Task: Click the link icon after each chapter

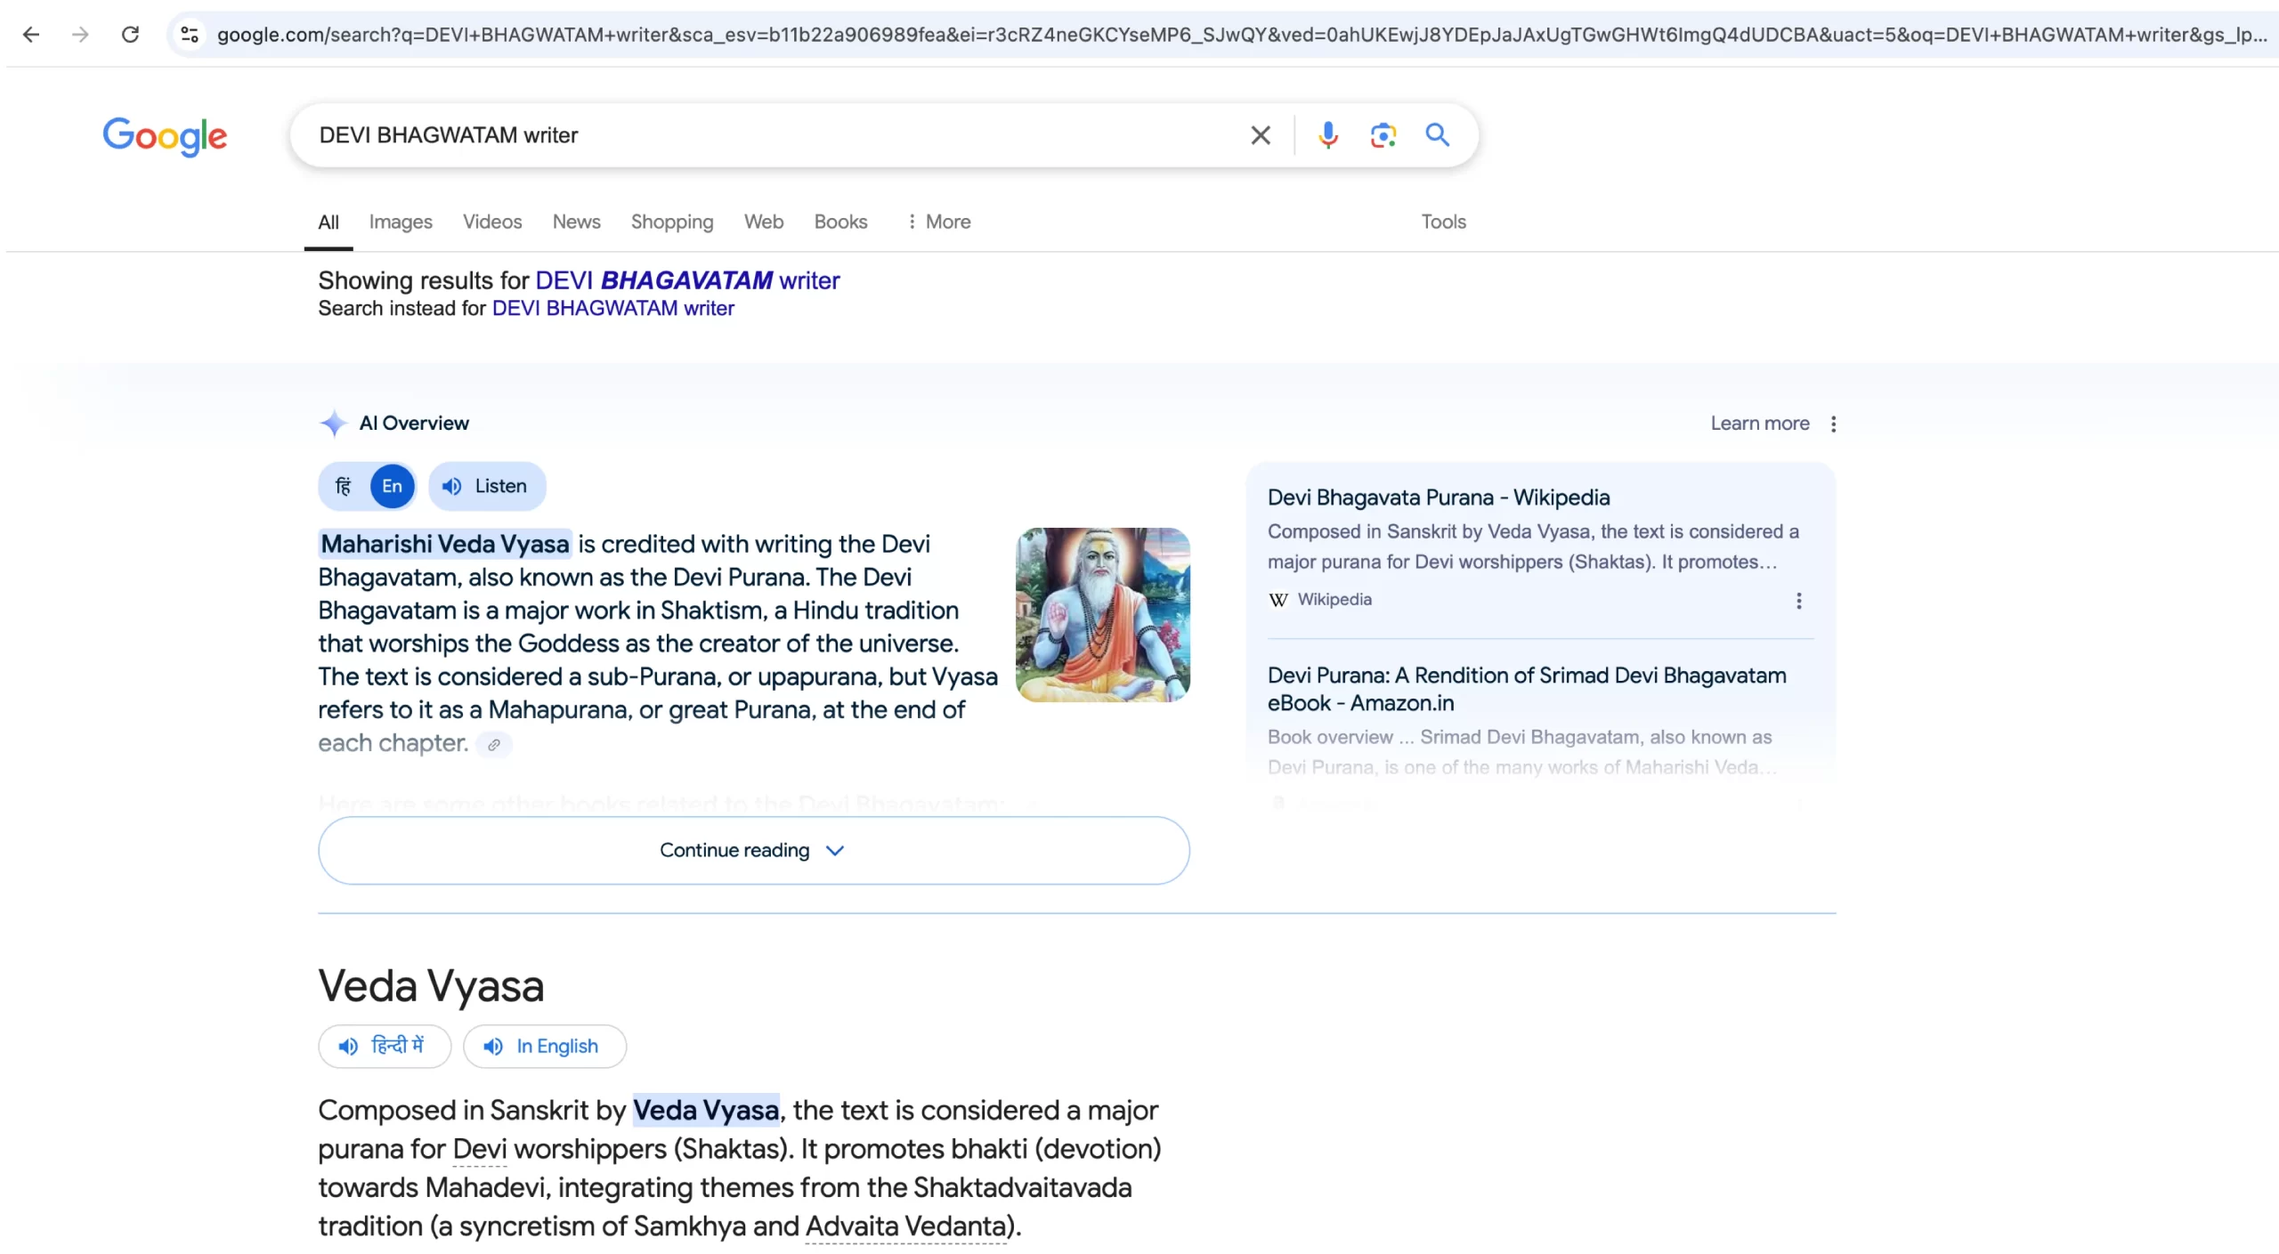Action: 494,745
